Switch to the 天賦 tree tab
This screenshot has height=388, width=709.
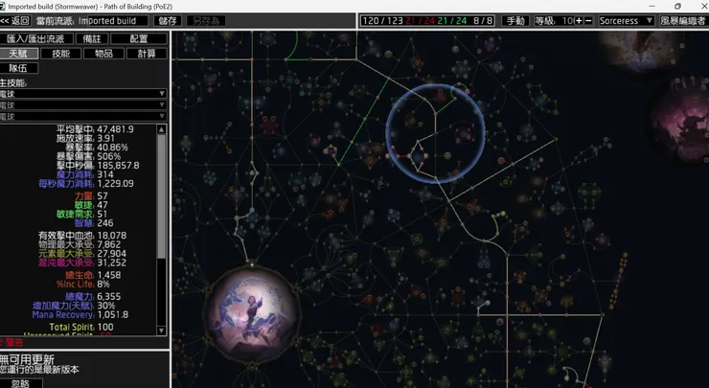pyautogui.click(x=18, y=54)
